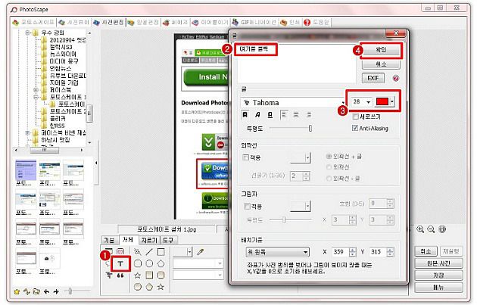This screenshot has width=477, height=305.
Task: Enable the outline 적용 checkbox
Action: point(245,157)
